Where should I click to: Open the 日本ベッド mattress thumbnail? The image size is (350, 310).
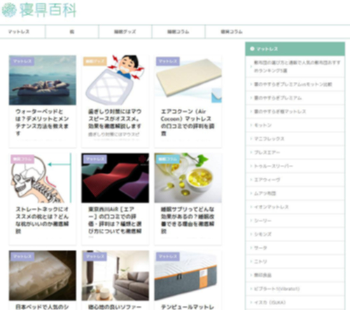43,276
